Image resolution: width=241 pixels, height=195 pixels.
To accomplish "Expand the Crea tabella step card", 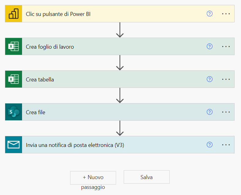I will [x=120, y=79].
